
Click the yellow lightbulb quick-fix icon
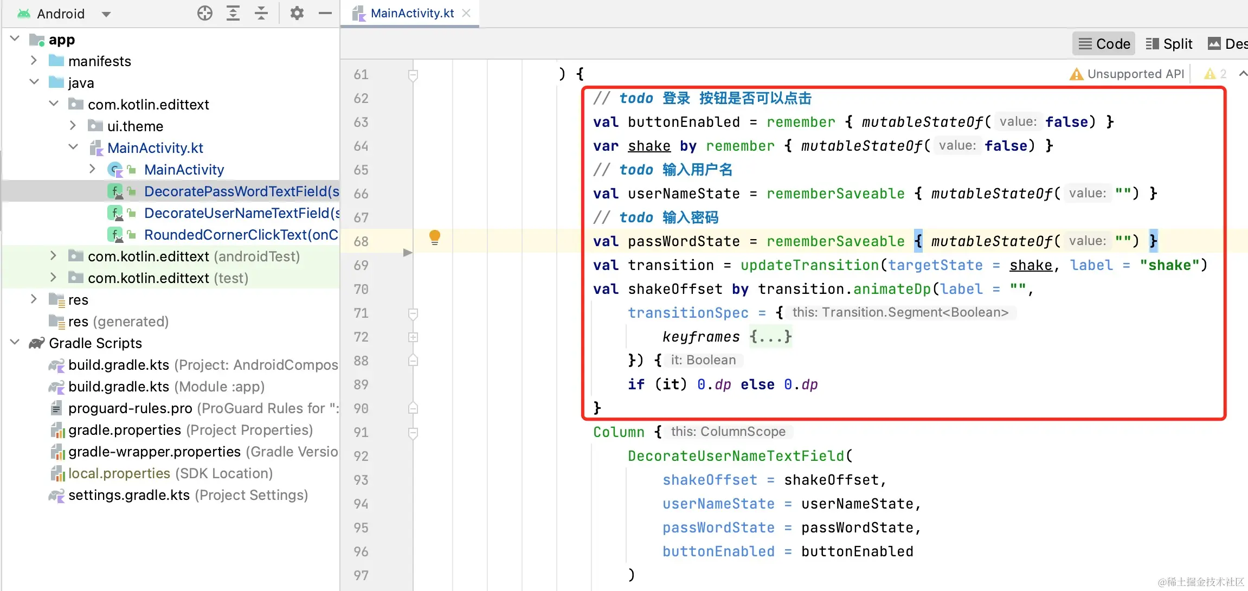pos(435,237)
